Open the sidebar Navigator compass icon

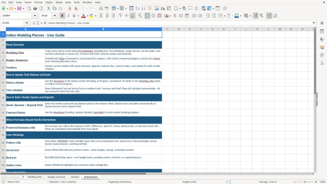pos(322,55)
